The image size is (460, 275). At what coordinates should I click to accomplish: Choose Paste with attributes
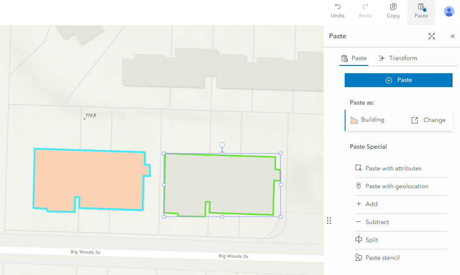click(393, 169)
